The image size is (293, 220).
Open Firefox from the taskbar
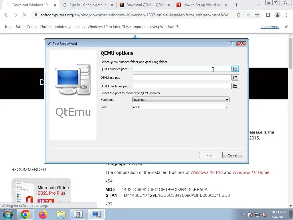(43, 214)
